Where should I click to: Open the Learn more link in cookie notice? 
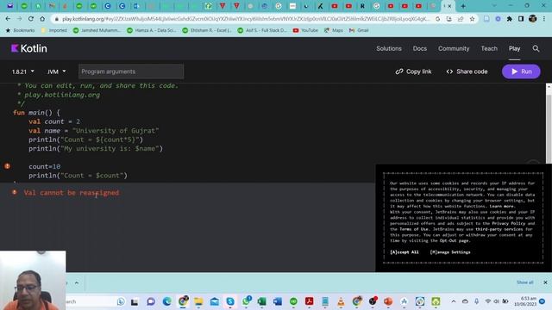[x=502, y=206]
